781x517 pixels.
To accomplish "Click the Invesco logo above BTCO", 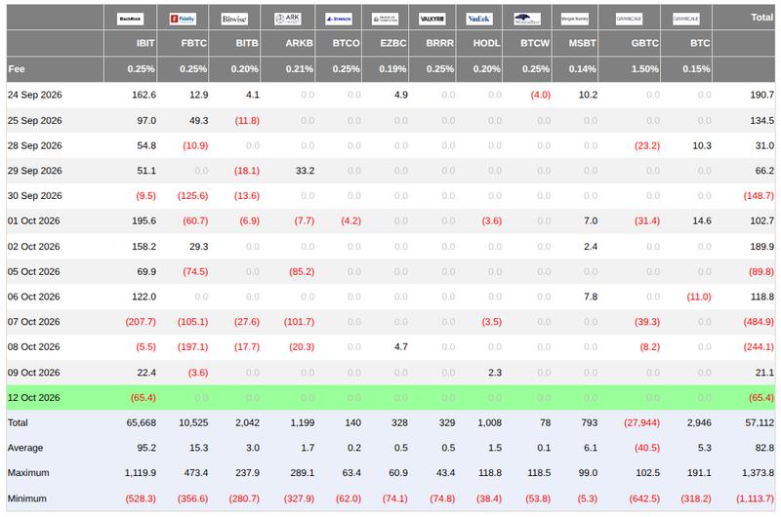I will pyautogui.click(x=339, y=19).
